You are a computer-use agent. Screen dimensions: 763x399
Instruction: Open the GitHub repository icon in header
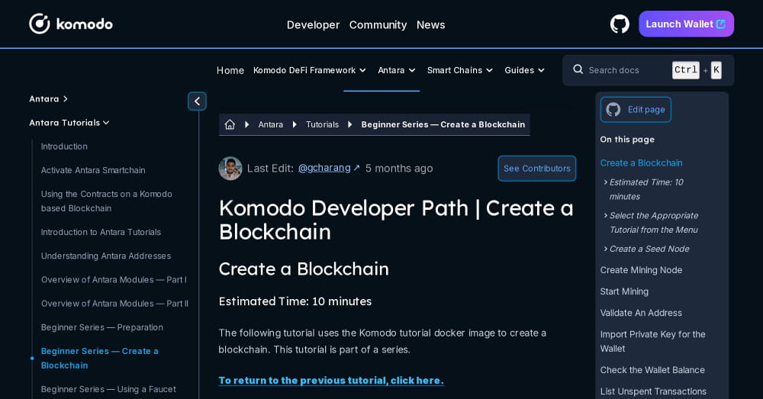pos(620,24)
